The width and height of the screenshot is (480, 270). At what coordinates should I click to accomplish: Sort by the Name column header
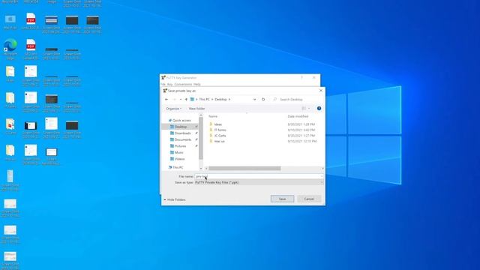click(213, 116)
